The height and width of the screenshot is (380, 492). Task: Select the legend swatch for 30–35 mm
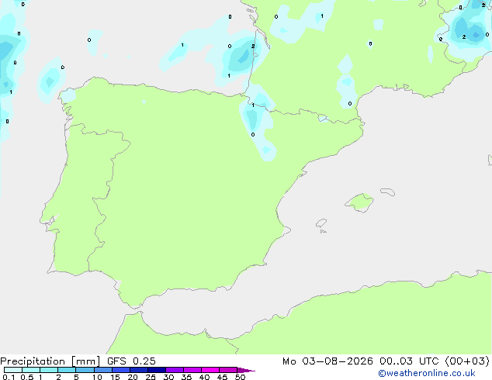pyautogui.click(x=175, y=370)
